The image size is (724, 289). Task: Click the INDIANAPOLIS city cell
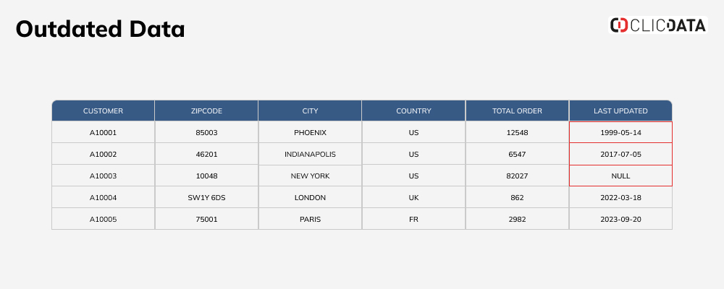310,154
